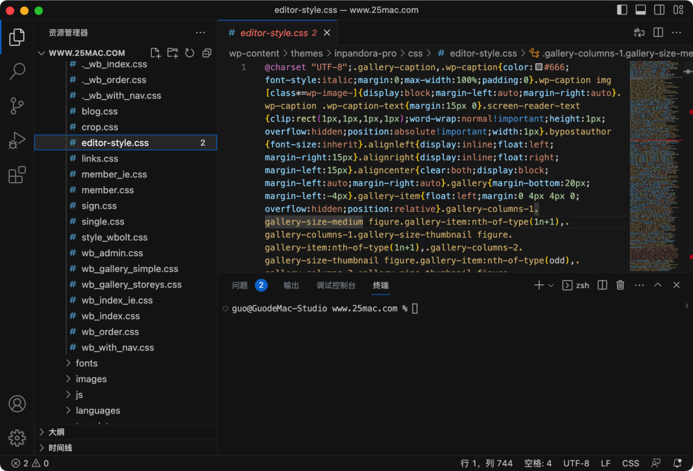Split the editor to the right
Screen dimensions: 693x471
[658, 33]
